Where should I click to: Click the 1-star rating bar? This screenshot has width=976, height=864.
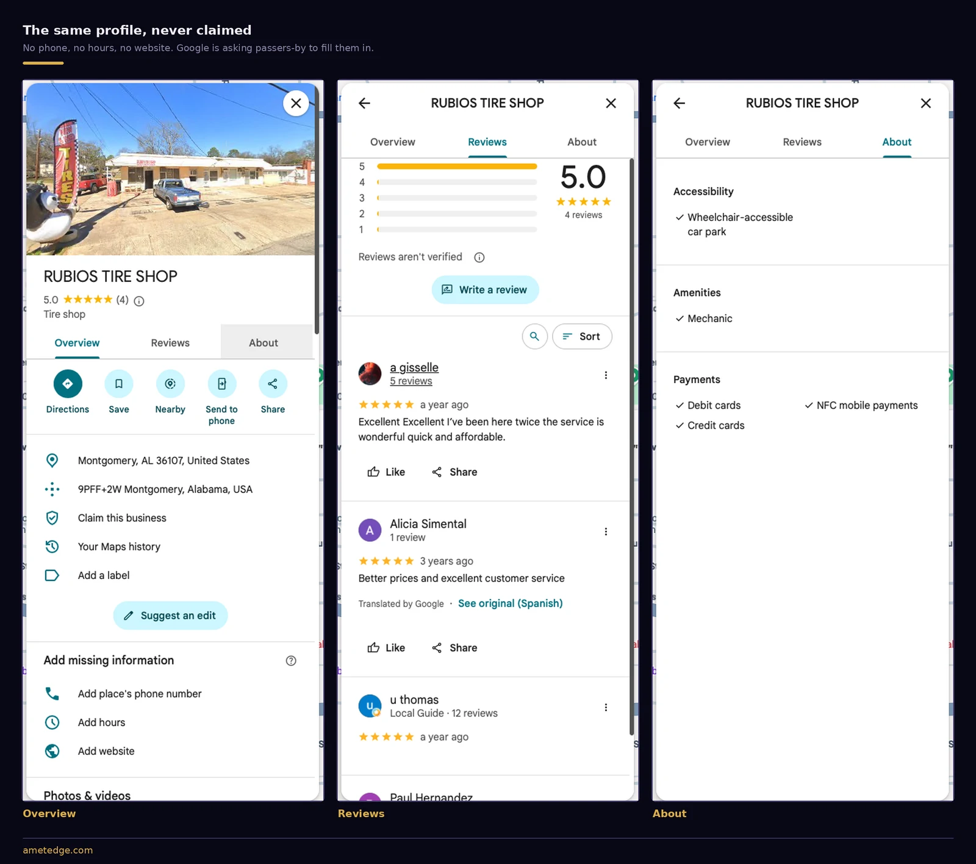(x=457, y=230)
